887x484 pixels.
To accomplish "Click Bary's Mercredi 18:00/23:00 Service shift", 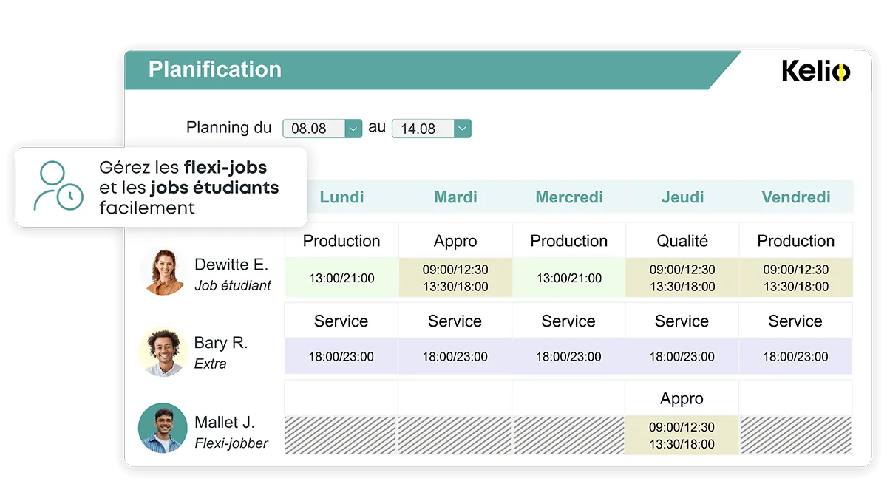I will 568,356.
